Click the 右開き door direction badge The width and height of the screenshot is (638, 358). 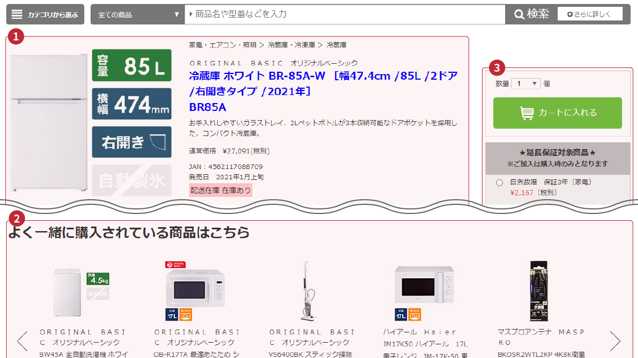[x=132, y=142]
